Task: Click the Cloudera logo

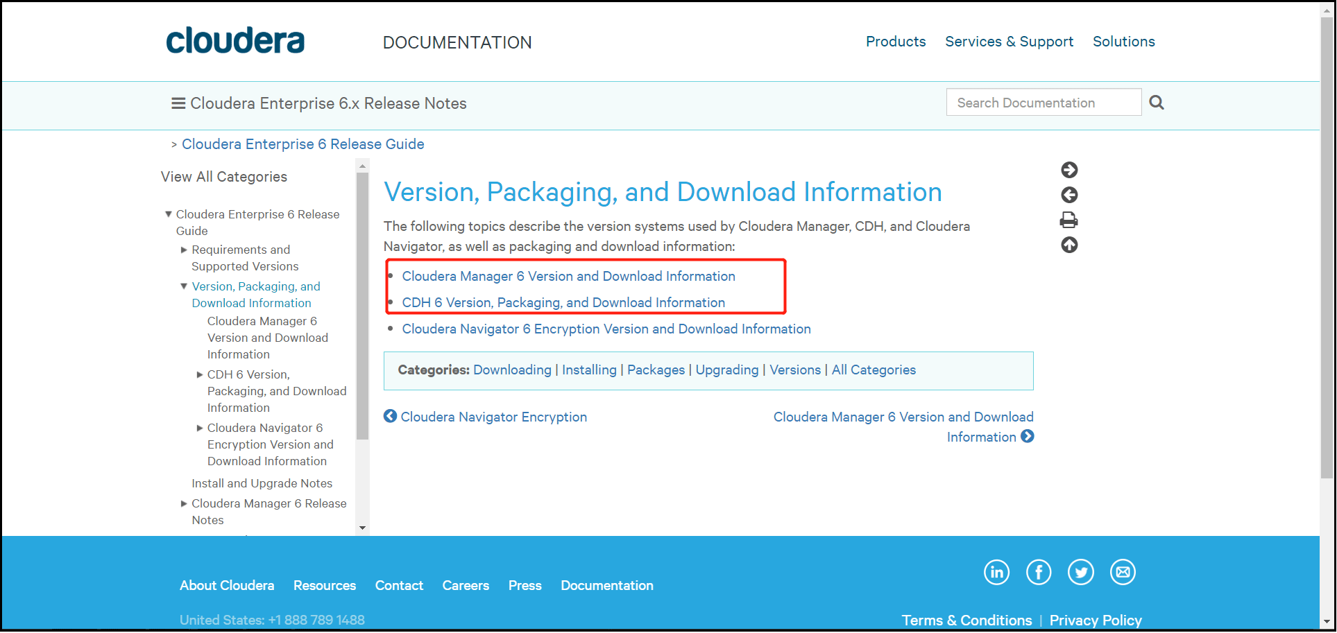Action: [235, 42]
